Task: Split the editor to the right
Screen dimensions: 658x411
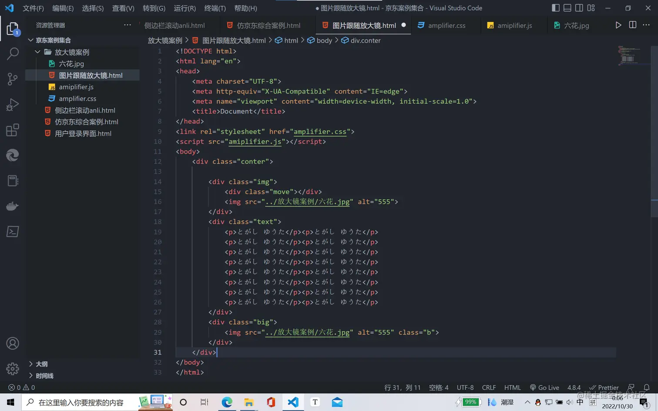Action: [633, 25]
